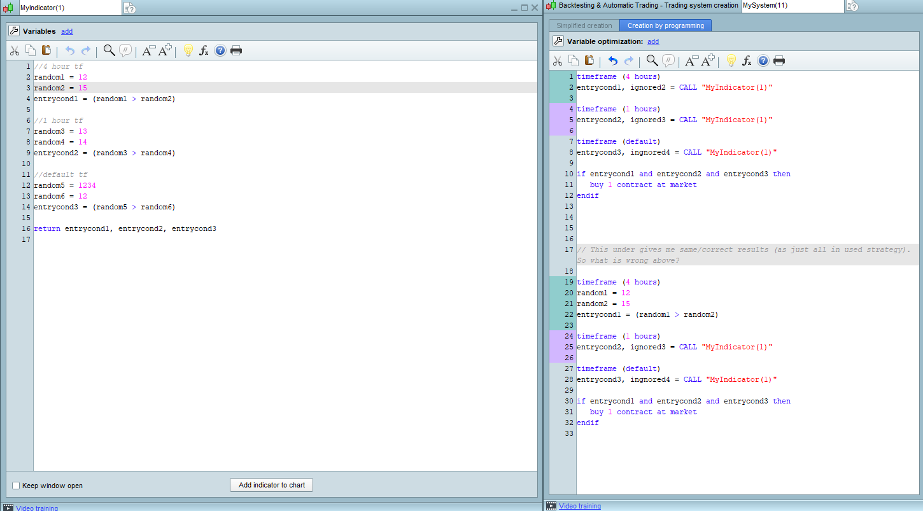The image size is (923, 511).
Task: Open the fx function library in MySystem toolbar
Action: [x=747, y=61]
